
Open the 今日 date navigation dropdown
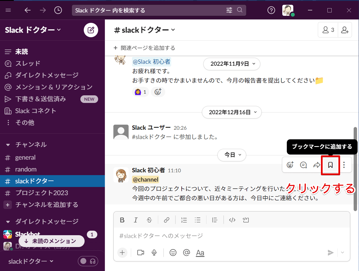(x=232, y=155)
